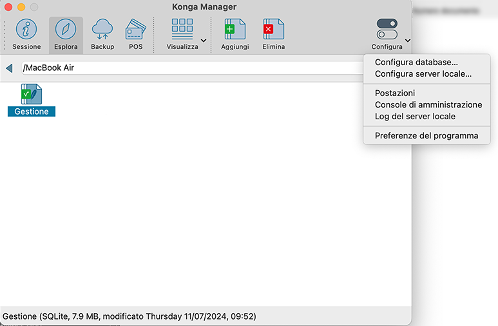Viewport: 498px width, 326px height.
Task: Click the Configura toggle switches icon
Action: (387, 30)
